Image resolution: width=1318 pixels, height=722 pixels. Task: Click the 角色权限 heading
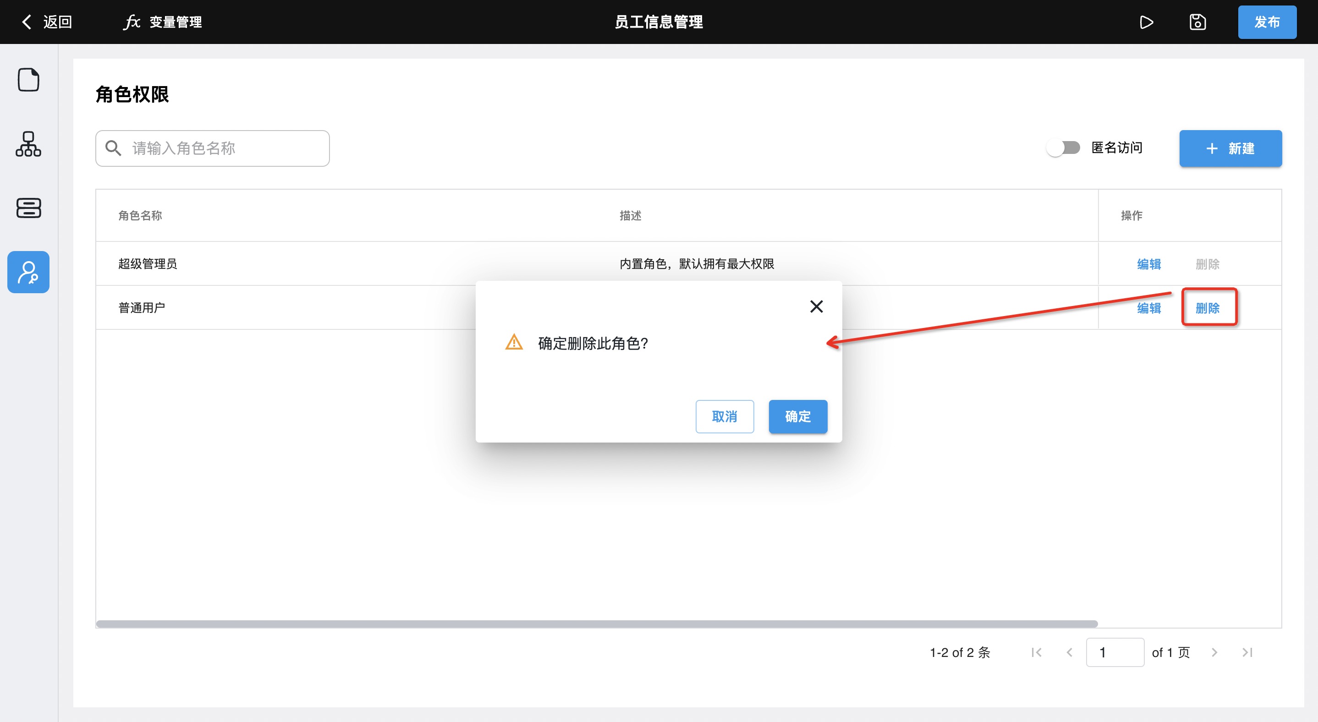132,94
